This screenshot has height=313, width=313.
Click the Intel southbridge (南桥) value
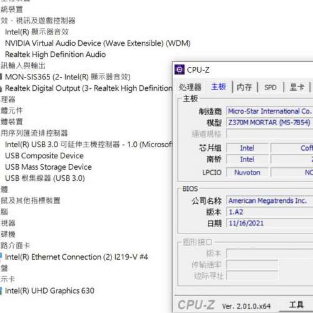[x=247, y=160]
